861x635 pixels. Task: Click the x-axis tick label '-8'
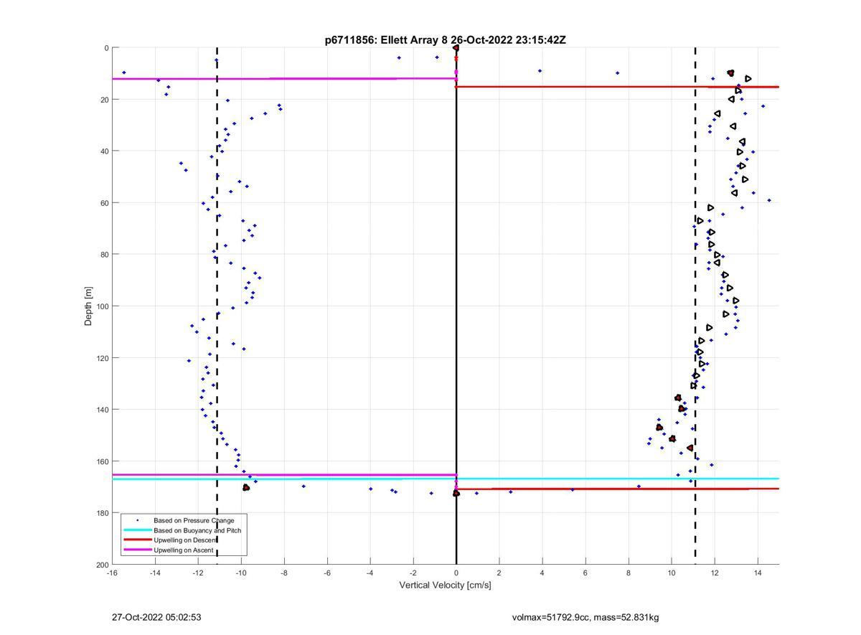(x=284, y=573)
